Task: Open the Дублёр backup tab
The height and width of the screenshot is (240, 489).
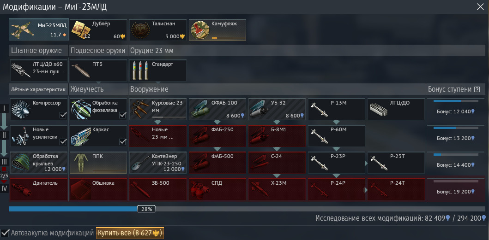Action: [x=98, y=30]
